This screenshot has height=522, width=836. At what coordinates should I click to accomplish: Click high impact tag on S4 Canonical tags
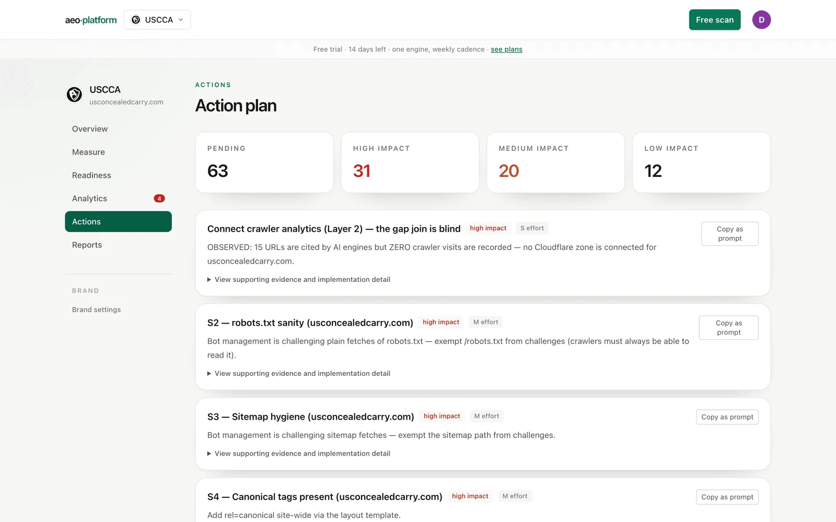(470, 496)
